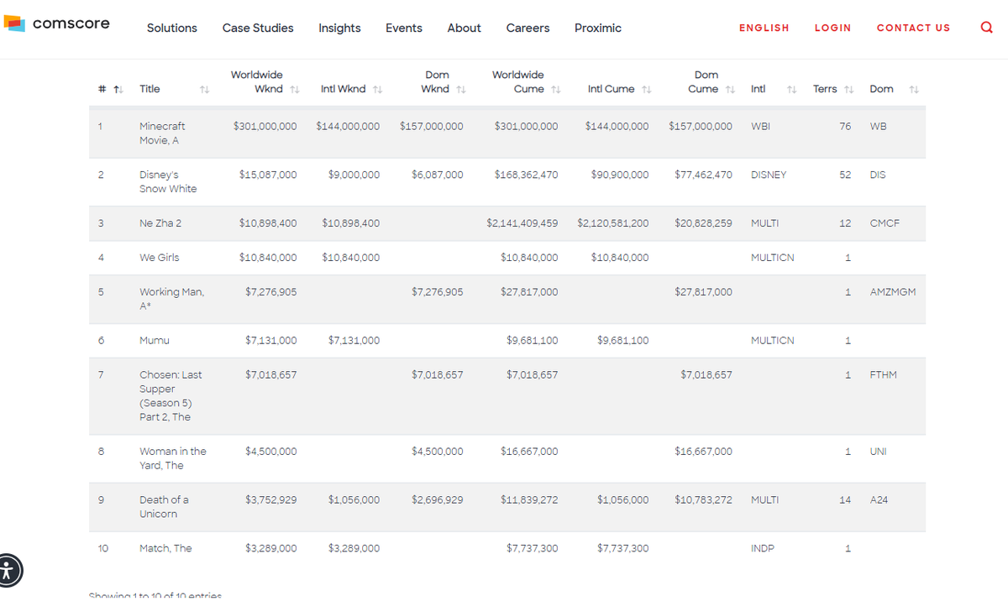
Task: Select the We Girls title
Action: click(x=159, y=258)
